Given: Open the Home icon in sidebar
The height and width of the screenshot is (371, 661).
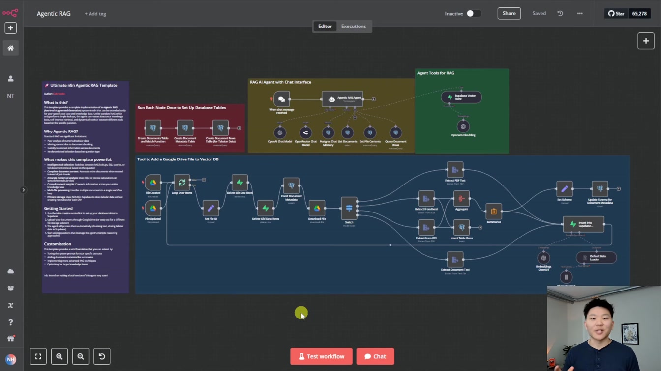Looking at the screenshot, I should pos(10,48).
